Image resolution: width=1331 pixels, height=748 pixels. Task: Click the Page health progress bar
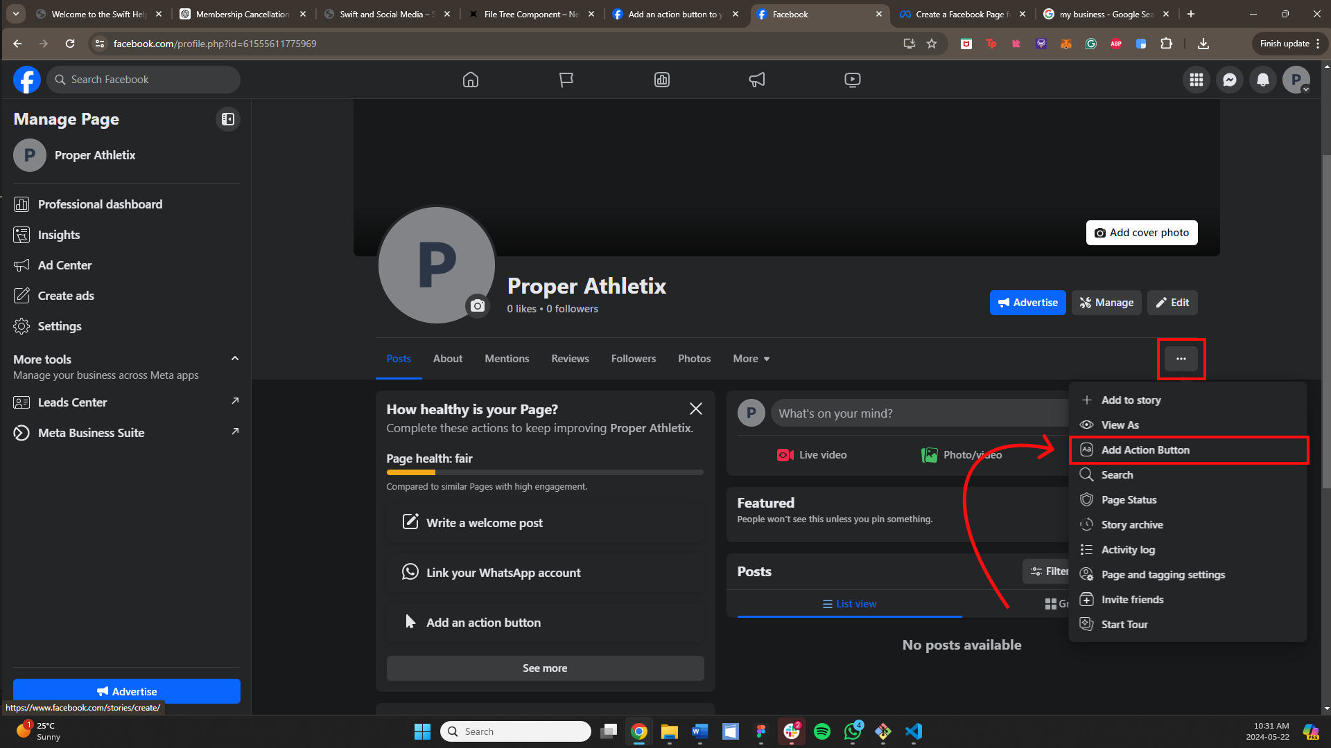544,472
